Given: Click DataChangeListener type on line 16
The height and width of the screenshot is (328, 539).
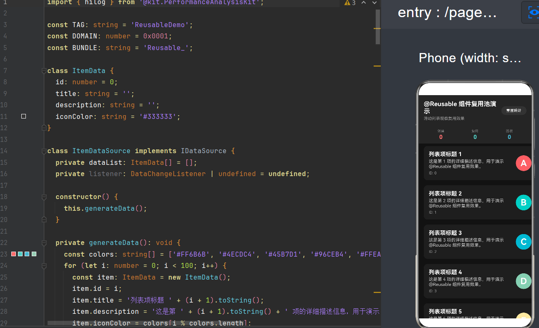Looking at the screenshot, I should tap(168, 174).
